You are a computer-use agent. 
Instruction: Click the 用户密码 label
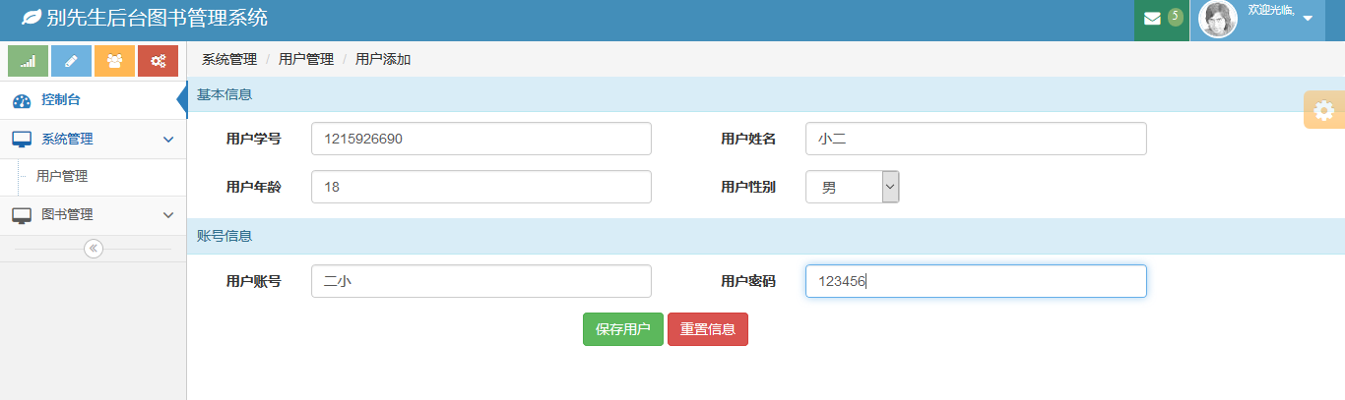click(x=748, y=281)
